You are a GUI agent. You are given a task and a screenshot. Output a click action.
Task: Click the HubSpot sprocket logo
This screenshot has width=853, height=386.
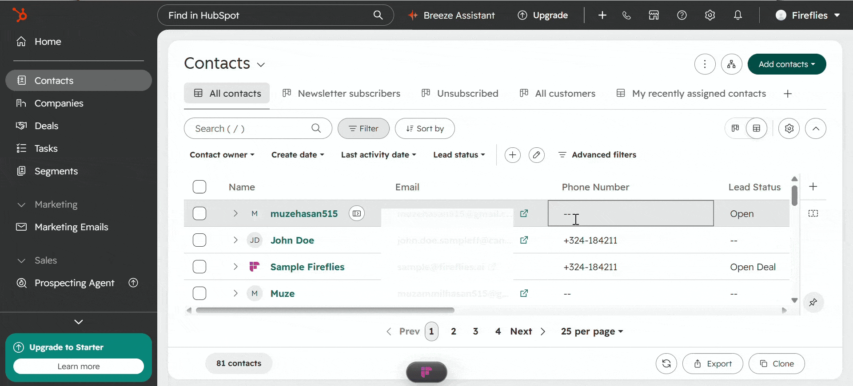click(x=20, y=15)
